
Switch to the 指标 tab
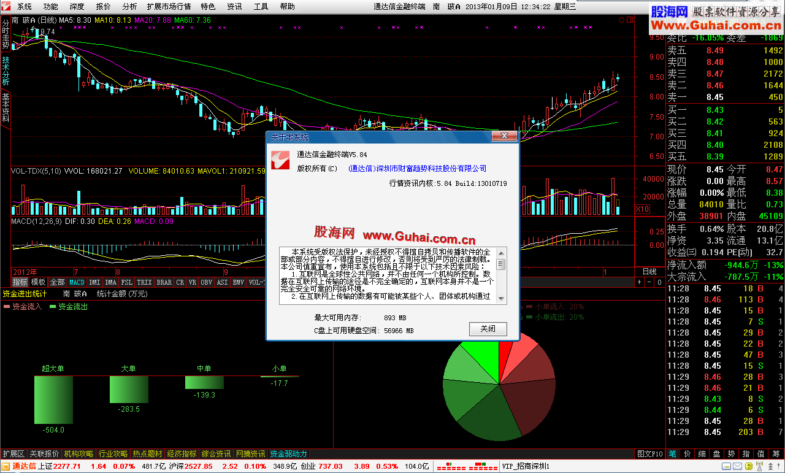pos(20,282)
